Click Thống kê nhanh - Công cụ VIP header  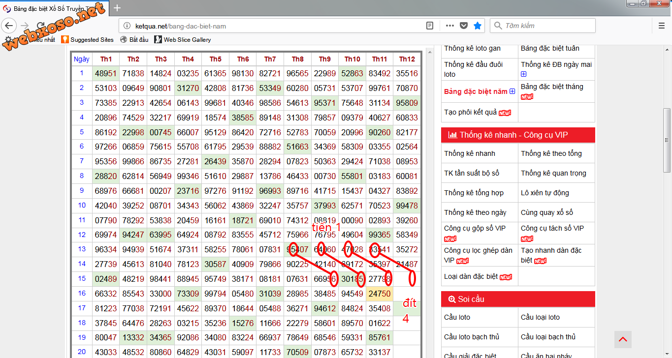point(518,135)
